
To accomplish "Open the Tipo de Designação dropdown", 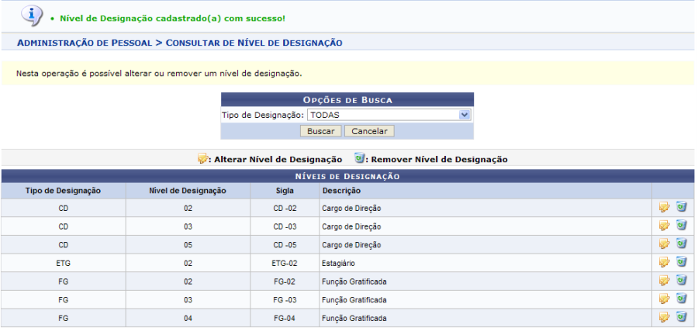I will 389,115.
